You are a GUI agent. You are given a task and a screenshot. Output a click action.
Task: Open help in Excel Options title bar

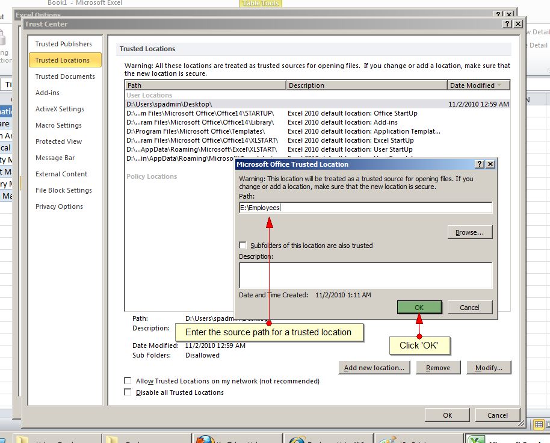click(498, 14)
